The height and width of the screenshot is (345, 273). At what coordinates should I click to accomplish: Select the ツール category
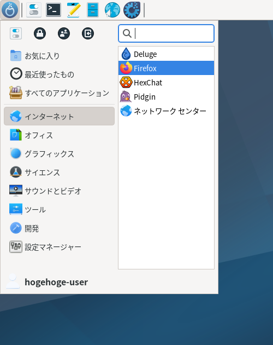(60, 209)
